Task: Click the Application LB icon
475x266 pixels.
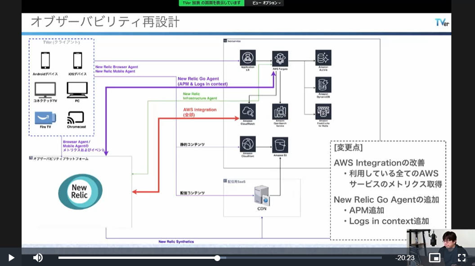Action: pos(247,58)
